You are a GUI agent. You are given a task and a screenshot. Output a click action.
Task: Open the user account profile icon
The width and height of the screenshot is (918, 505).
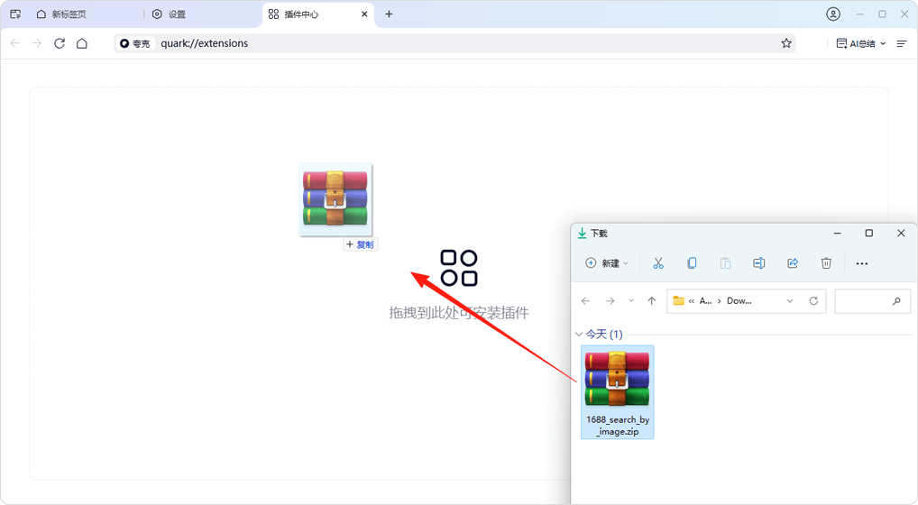(832, 14)
